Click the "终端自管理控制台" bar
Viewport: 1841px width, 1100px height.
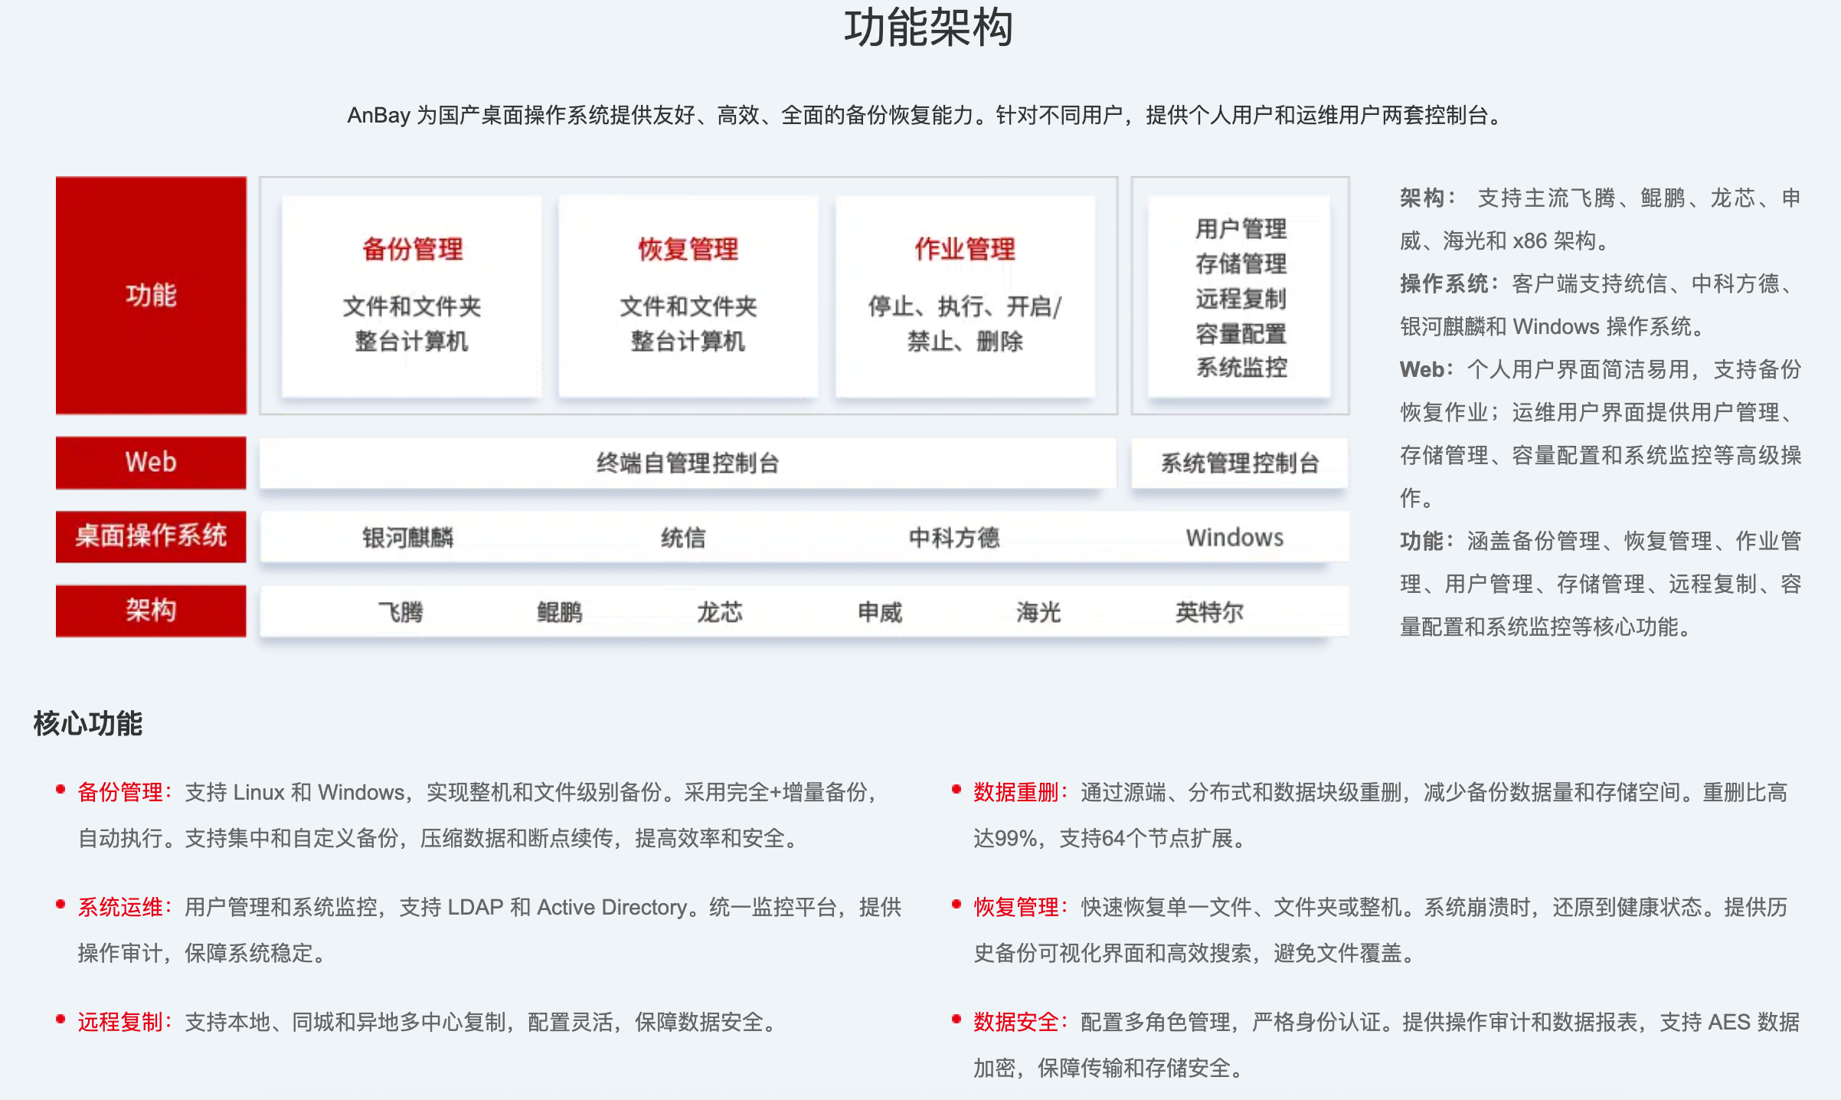688,463
